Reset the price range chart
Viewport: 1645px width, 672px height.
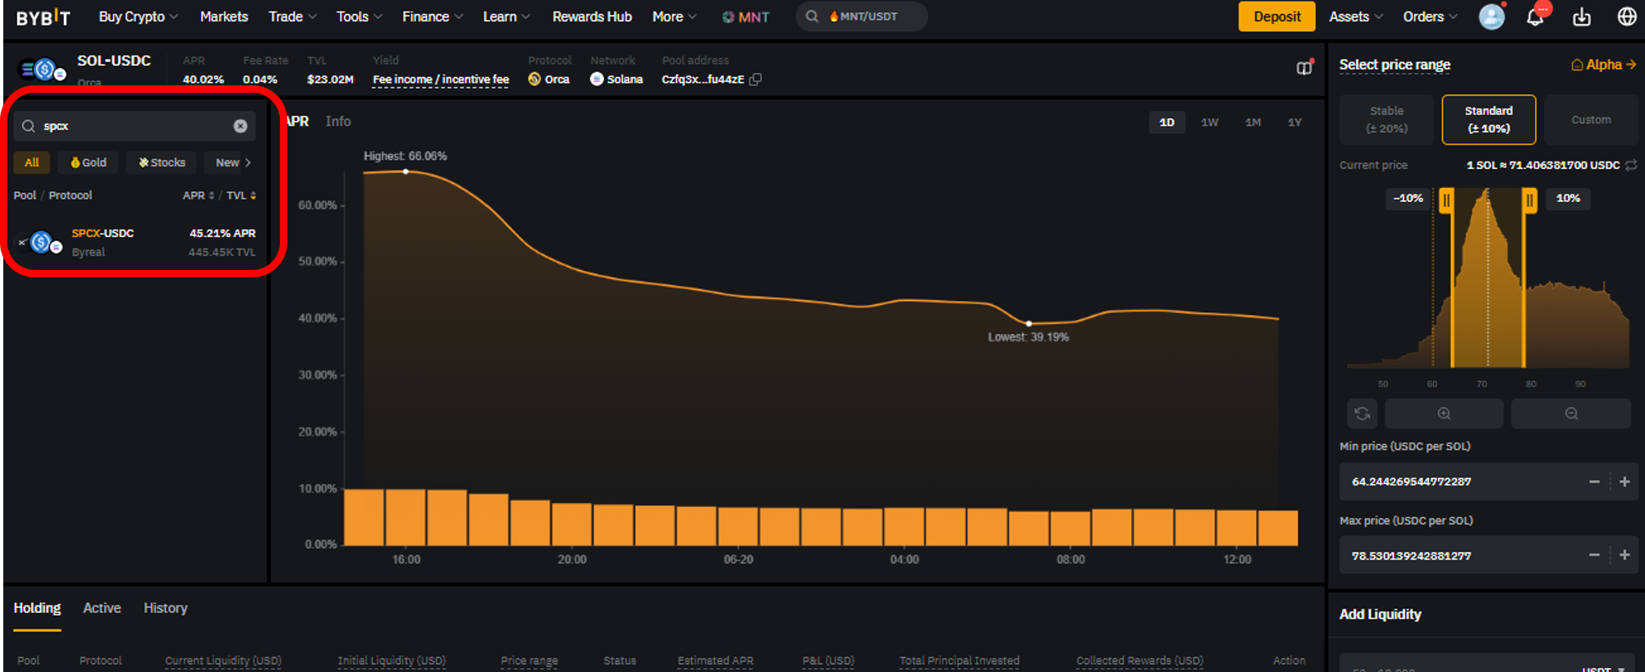click(x=1363, y=414)
